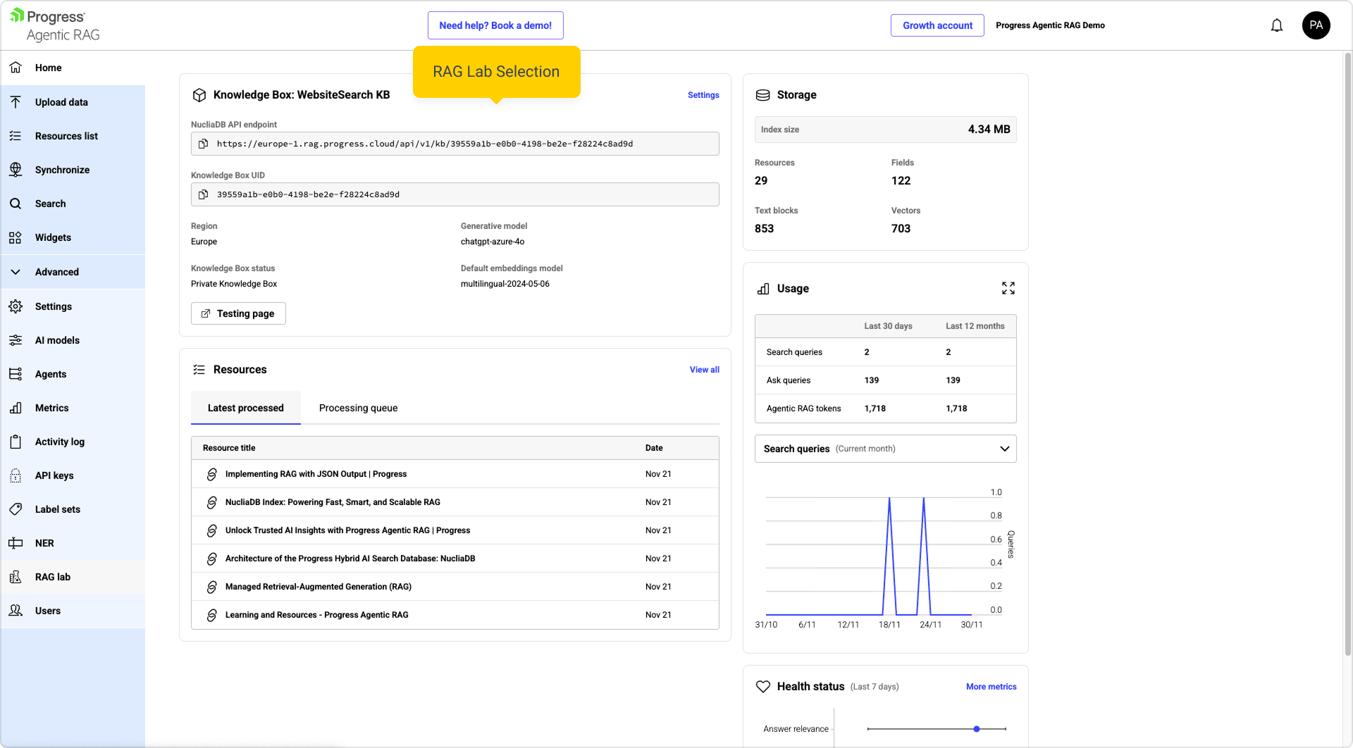1353x748 pixels.
Task: Copy the Knowledge Box UID
Action: (204, 194)
